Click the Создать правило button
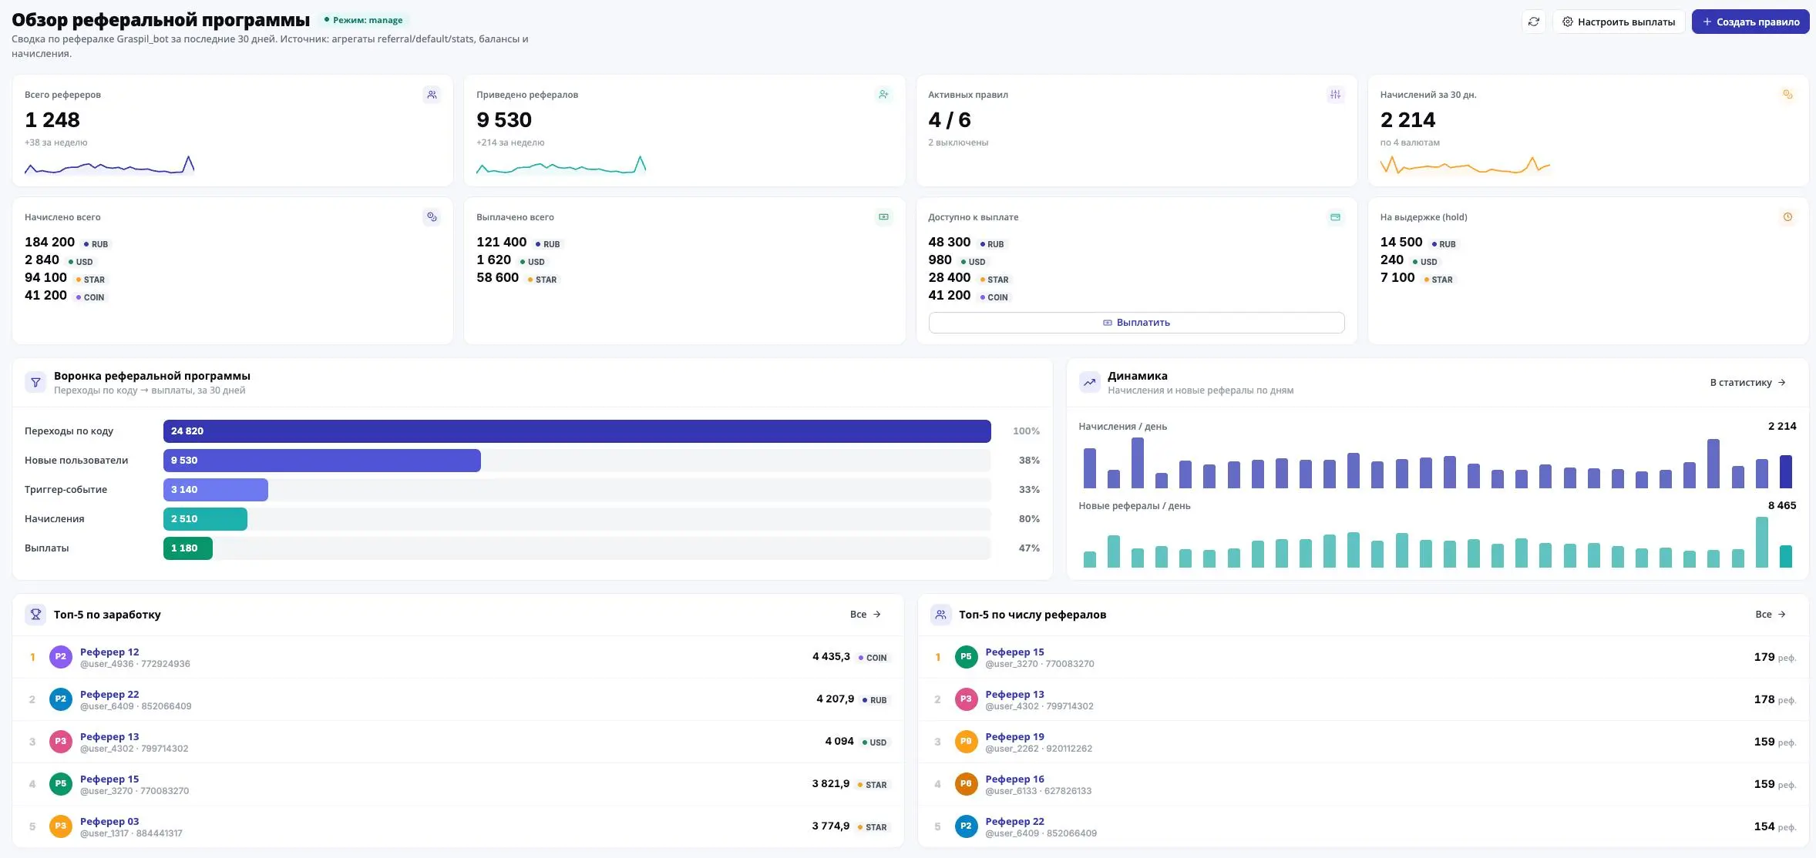1816x858 pixels. coord(1750,22)
